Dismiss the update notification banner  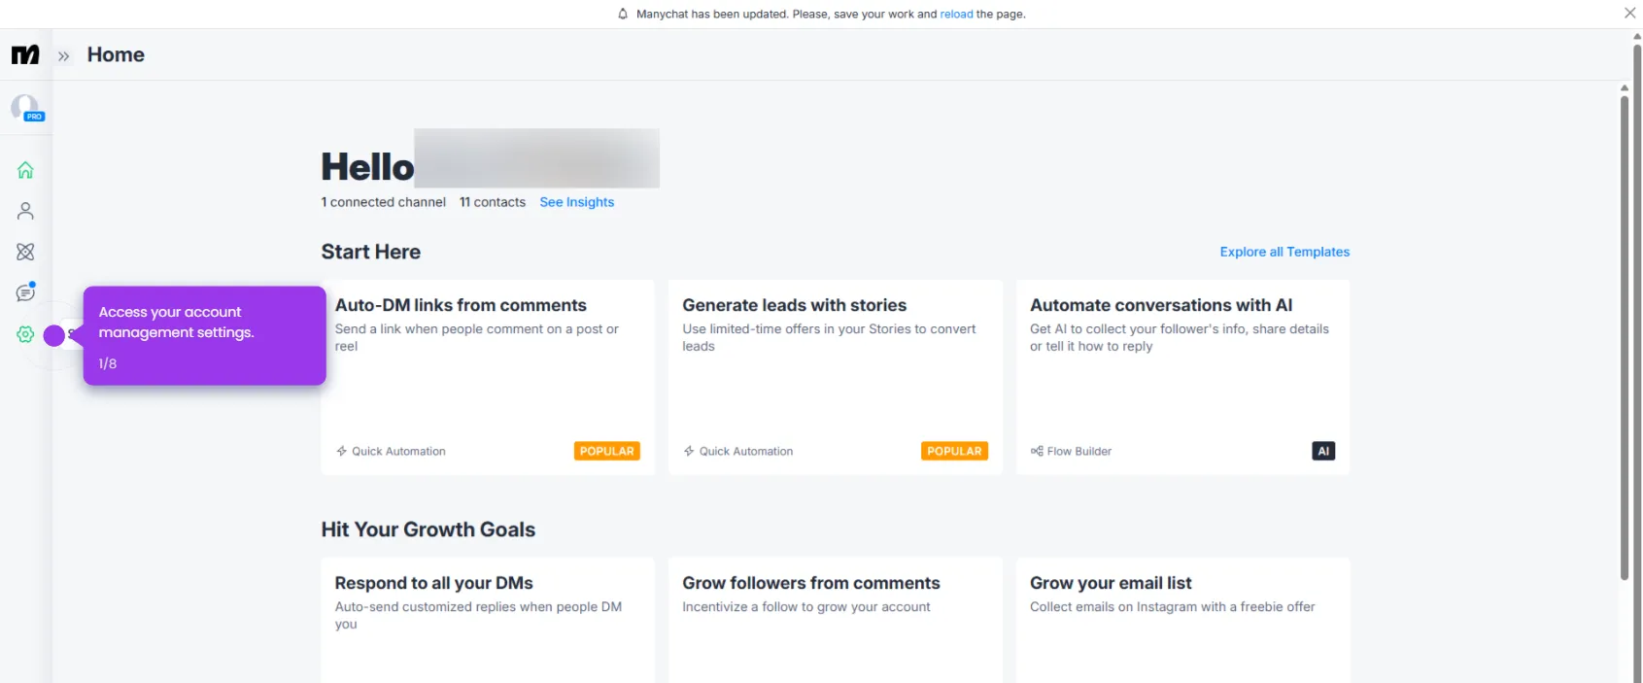[x=1629, y=13]
